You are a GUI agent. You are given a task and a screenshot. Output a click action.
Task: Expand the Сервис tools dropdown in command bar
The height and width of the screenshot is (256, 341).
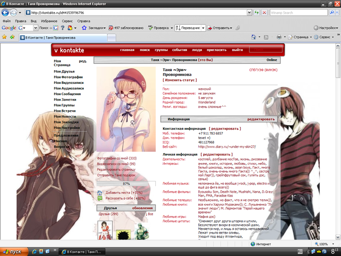(333, 37)
